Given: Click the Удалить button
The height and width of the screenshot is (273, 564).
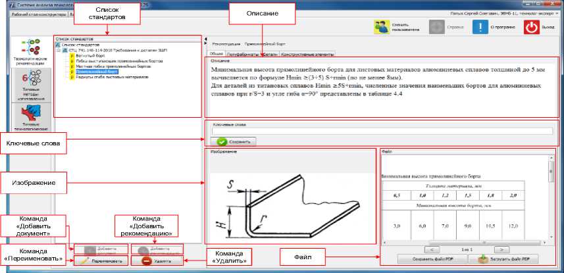Looking at the screenshot, I should (157, 261).
